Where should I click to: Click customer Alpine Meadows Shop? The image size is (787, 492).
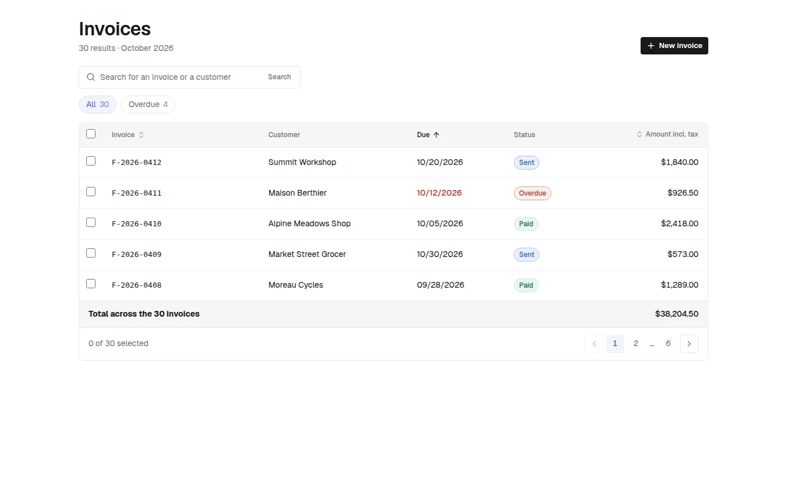[x=310, y=224]
